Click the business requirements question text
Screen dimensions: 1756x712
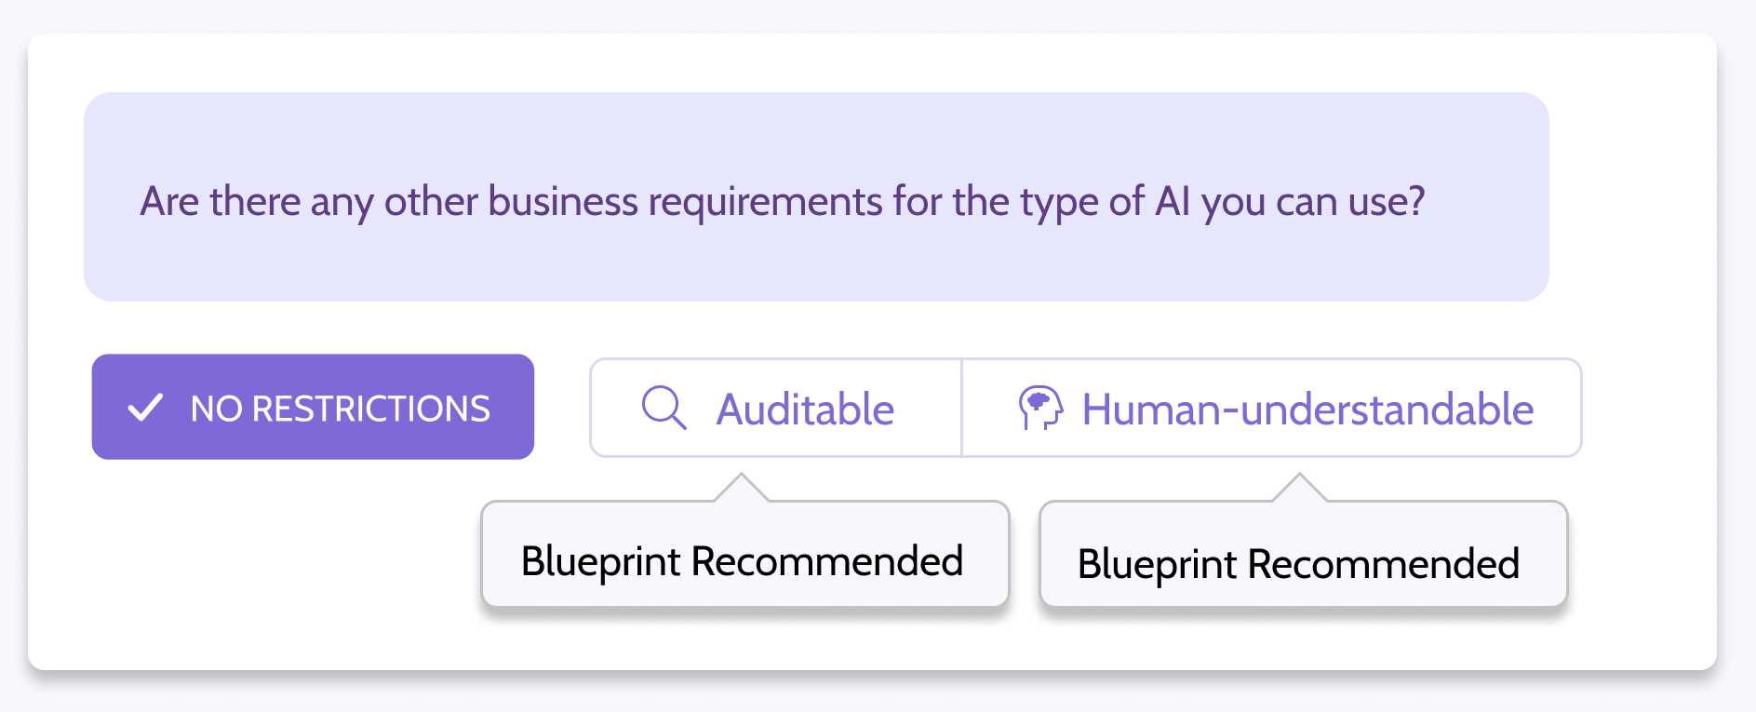click(783, 202)
